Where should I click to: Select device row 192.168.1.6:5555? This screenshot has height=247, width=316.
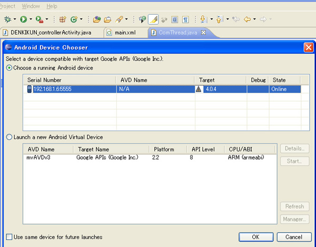click(x=162, y=89)
